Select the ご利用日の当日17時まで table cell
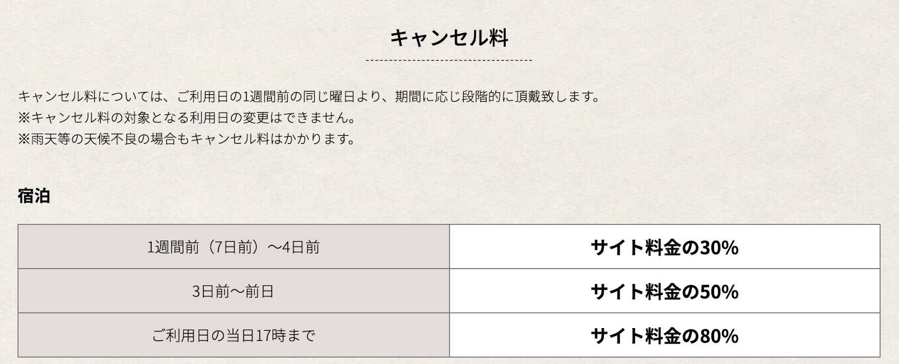Screen dimensions: 899x364 (x=234, y=335)
